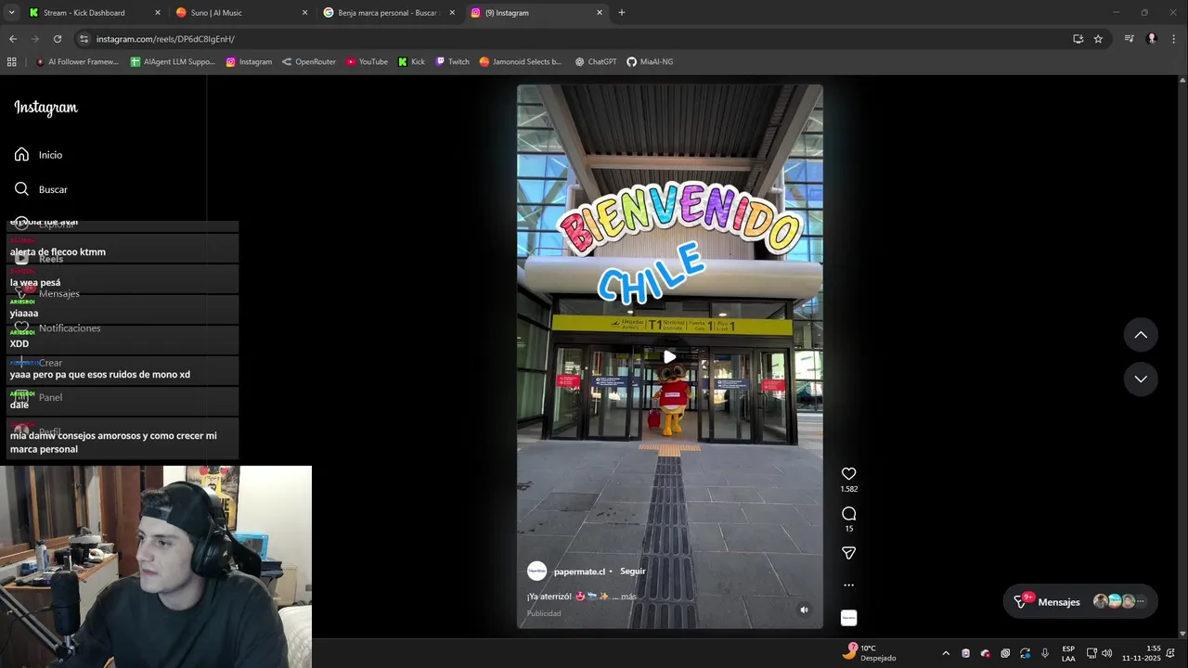Share the reel via paper-plane icon
The width and height of the screenshot is (1188, 668).
(848, 553)
